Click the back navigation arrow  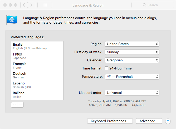(x=24, y=5)
